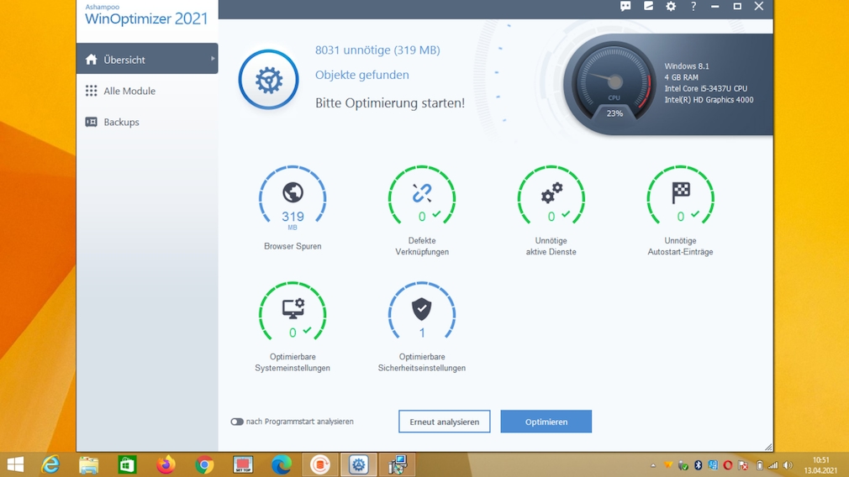This screenshot has height=477, width=849.
Task: Open Firefox from the taskbar
Action: click(166, 464)
